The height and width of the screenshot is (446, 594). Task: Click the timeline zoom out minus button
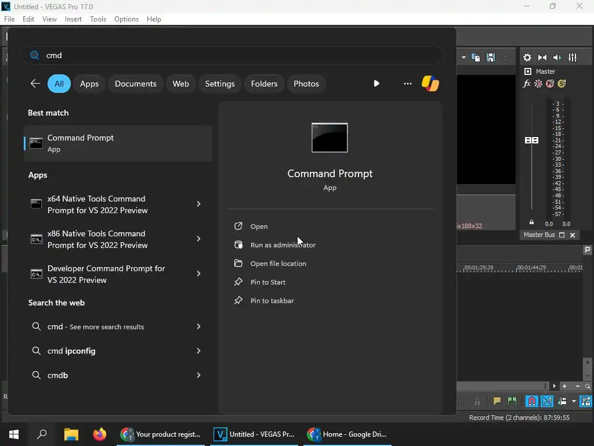coord(577,386)
